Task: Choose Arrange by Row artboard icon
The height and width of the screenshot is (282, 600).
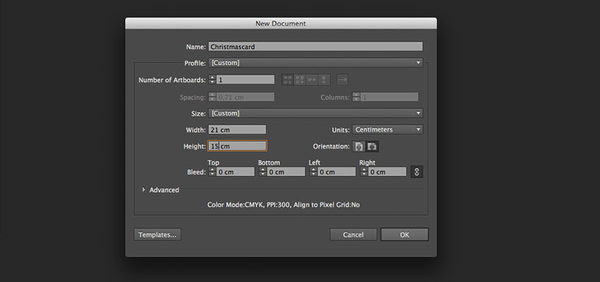Action: point(311,80)
